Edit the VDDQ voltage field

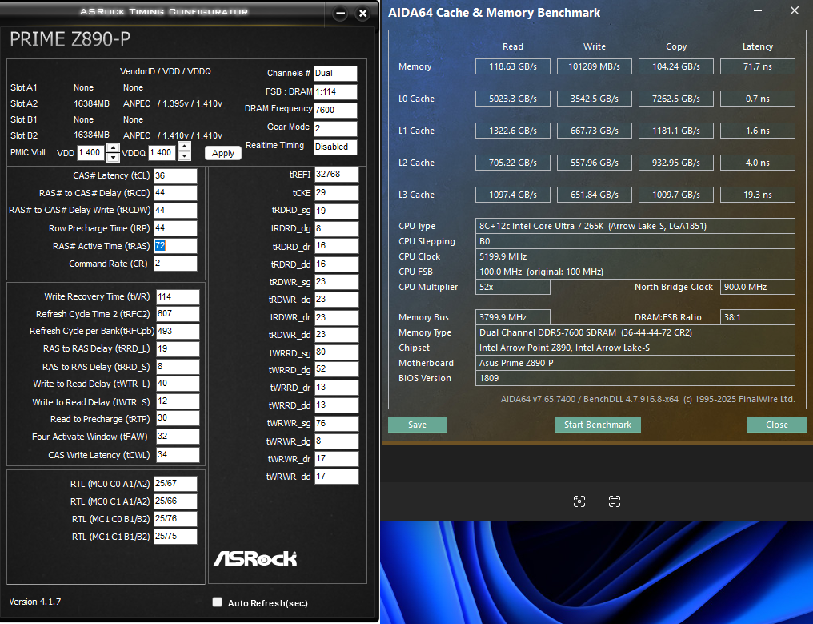tap(162, 153)
